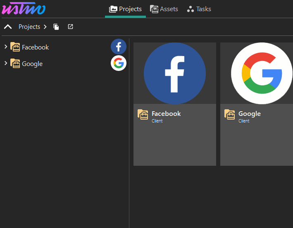Expand the Facebook tree node
The image size is (293, 228).
tap(6, 47)
